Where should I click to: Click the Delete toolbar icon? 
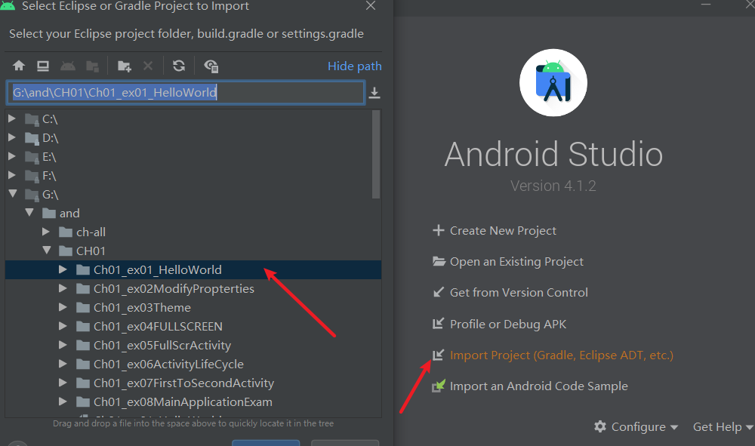coord(148,66)
